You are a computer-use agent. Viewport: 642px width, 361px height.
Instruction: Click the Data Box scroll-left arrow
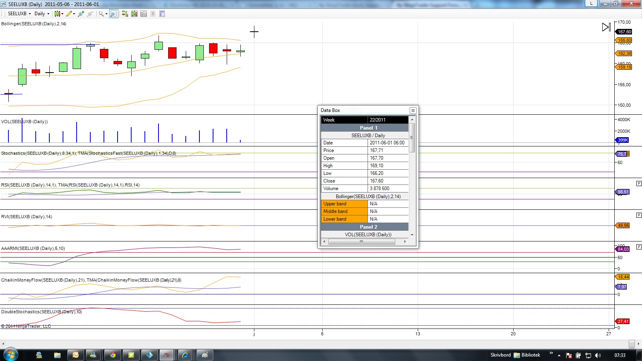coord(324,241)
